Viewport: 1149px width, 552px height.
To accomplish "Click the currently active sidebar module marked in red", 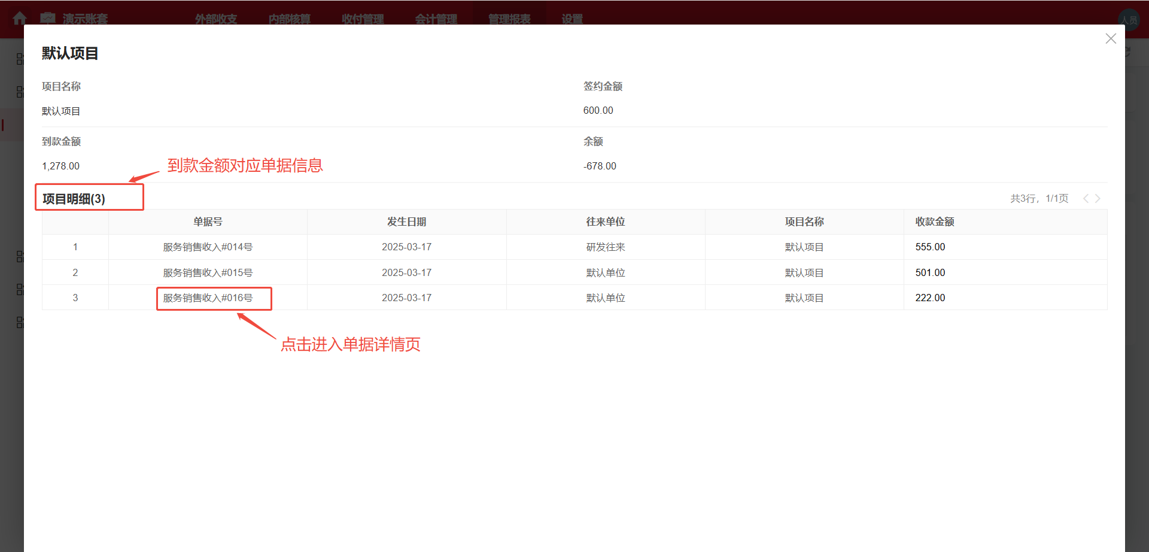I will pyautogui.click(x=20, y=124).
